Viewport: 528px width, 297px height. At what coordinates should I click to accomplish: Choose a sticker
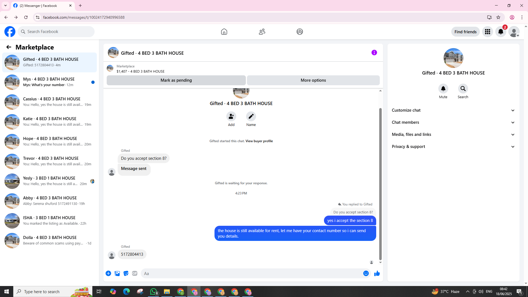[x=126, y=273]
